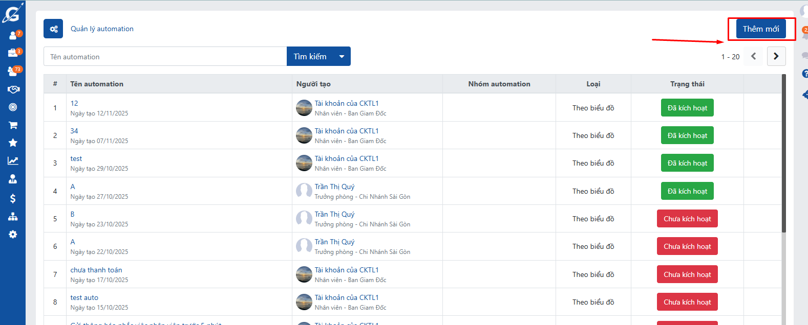
Task: Click the dollar sign finance icon
Action: coord(13,198)
